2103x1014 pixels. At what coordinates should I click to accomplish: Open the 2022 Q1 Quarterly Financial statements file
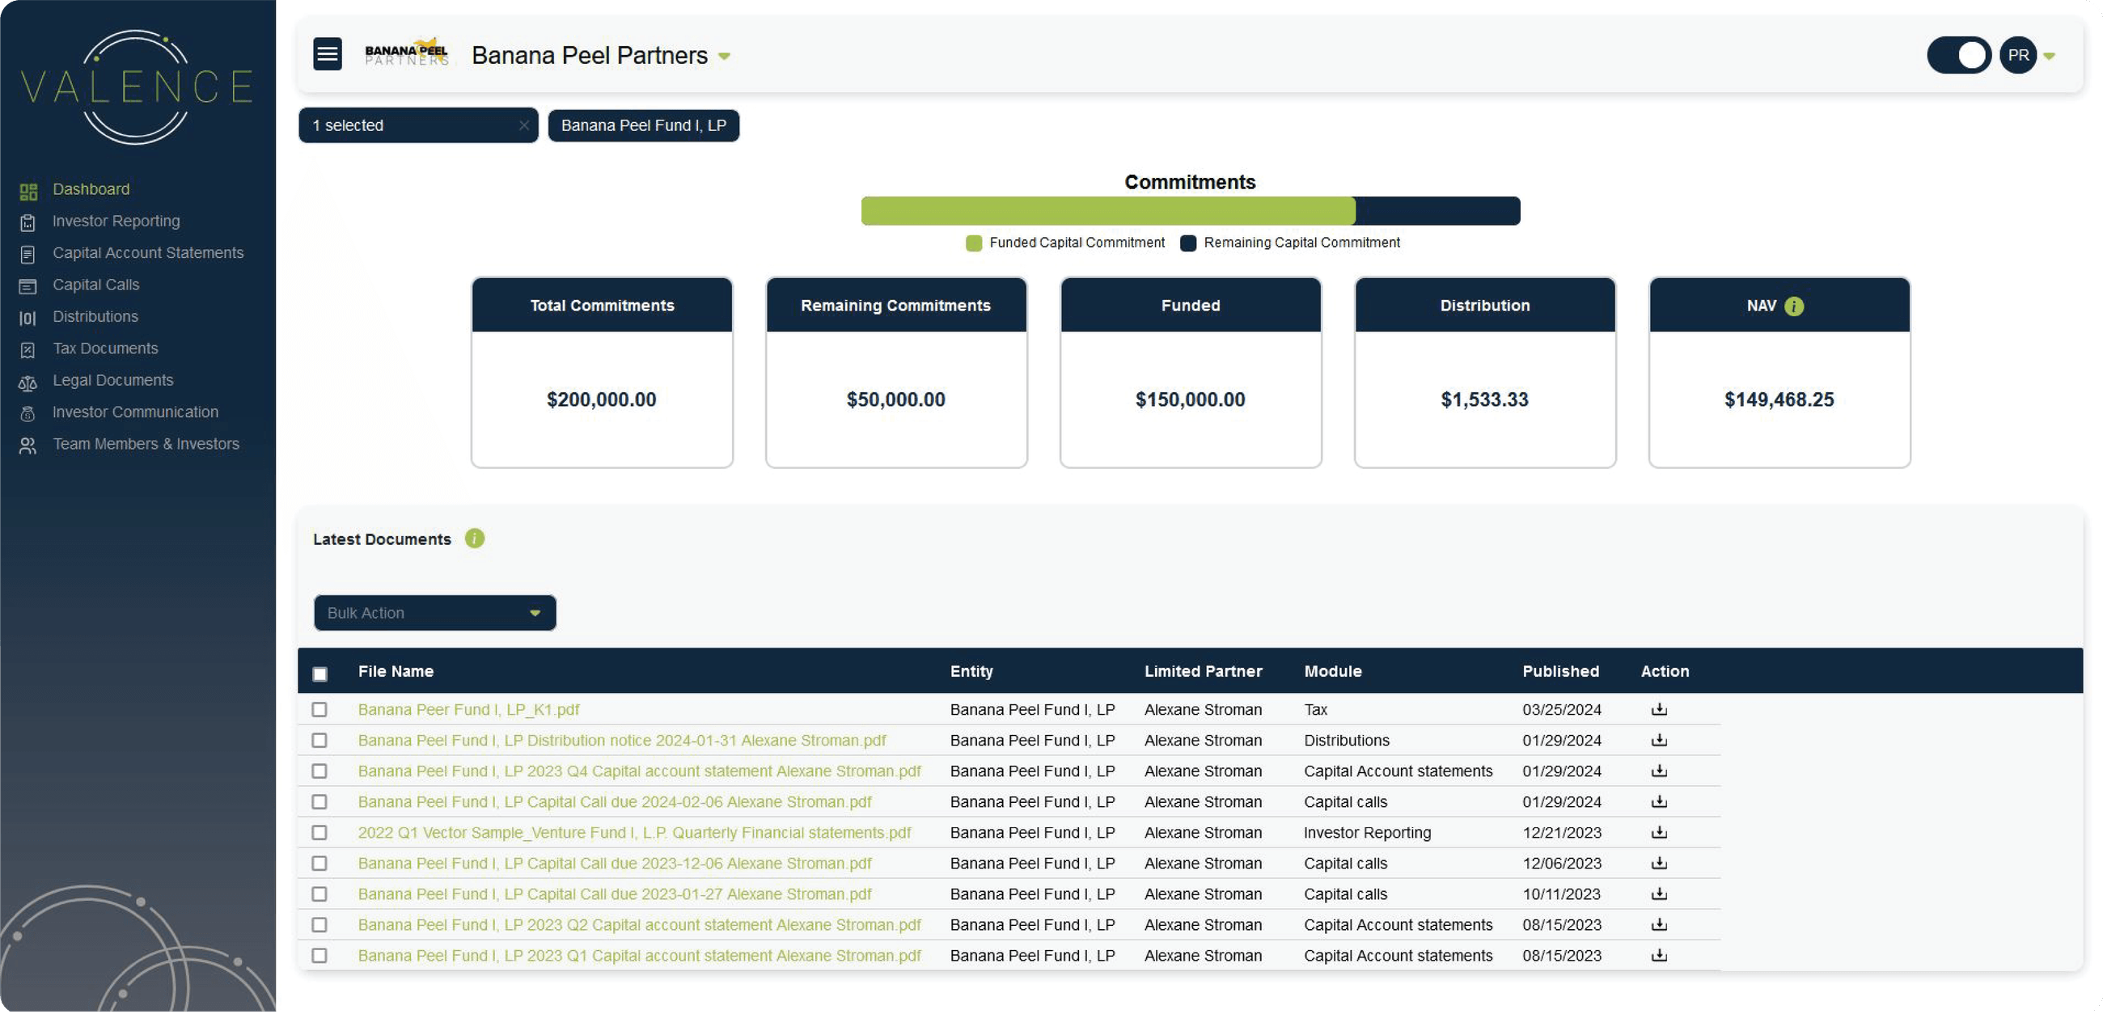click(x=635, y=832)
